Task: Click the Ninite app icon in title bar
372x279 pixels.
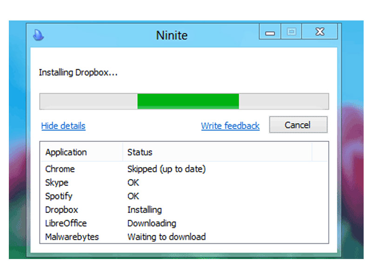Action: (38, 35)
